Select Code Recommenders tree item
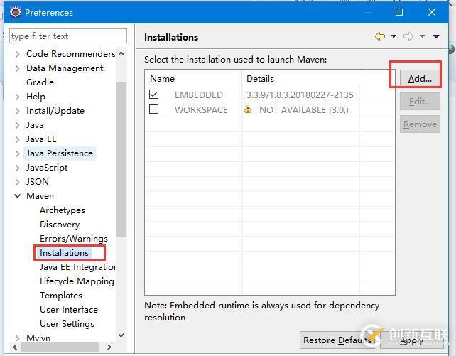Image resolution: width=456 pixels, height=356 pixels. 70,54
